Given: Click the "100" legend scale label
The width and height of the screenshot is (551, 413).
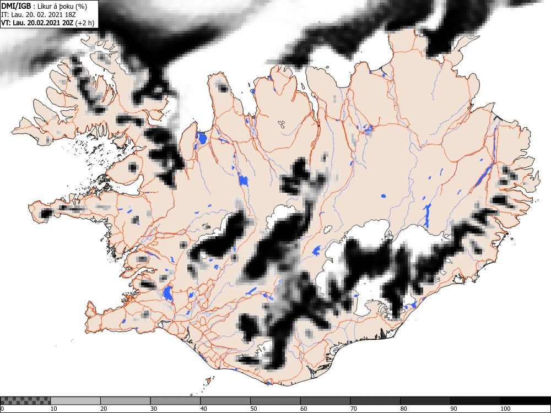Looking at the screenshot, I should (x=505, y=409).
